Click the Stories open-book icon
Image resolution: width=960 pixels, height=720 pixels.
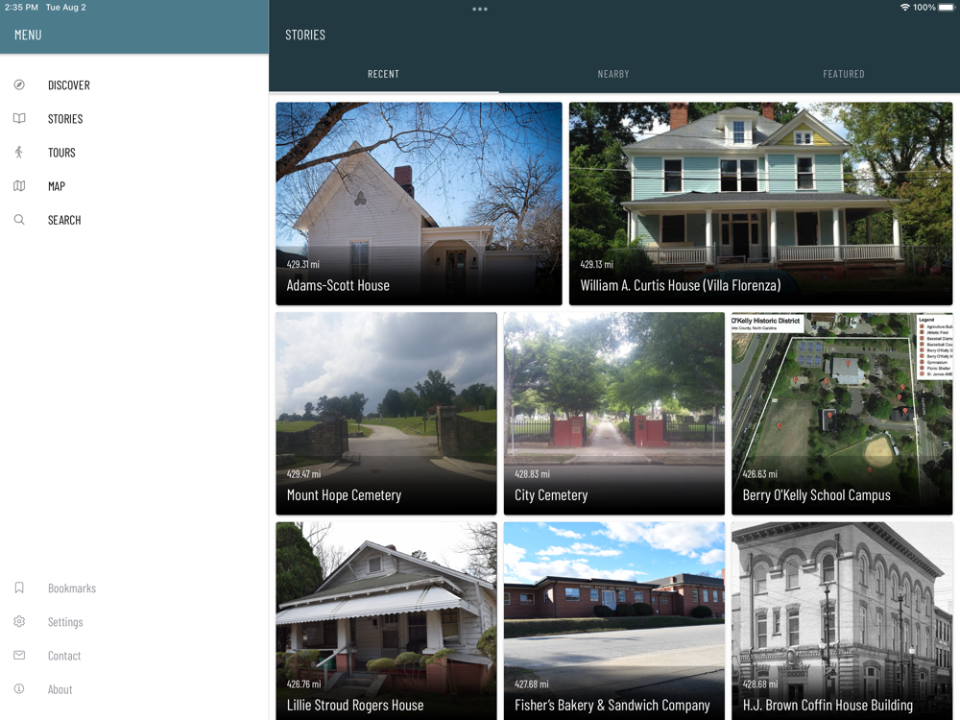coord(19,119)
